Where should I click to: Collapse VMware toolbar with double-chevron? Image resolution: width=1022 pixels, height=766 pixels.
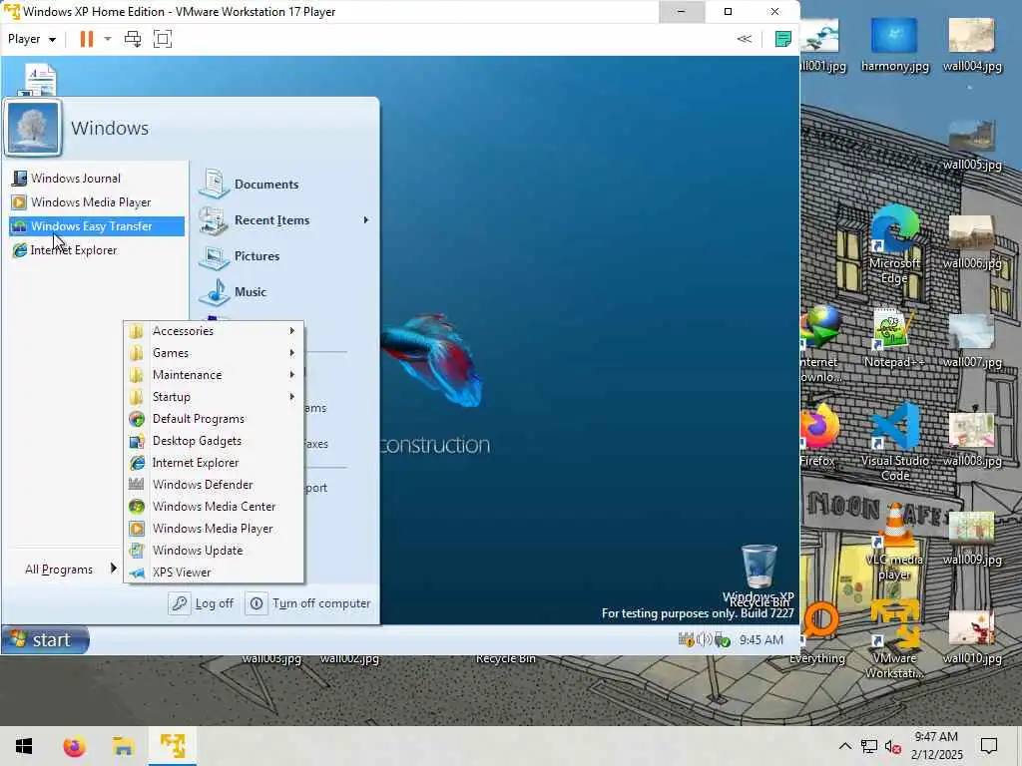pos(745,39)
